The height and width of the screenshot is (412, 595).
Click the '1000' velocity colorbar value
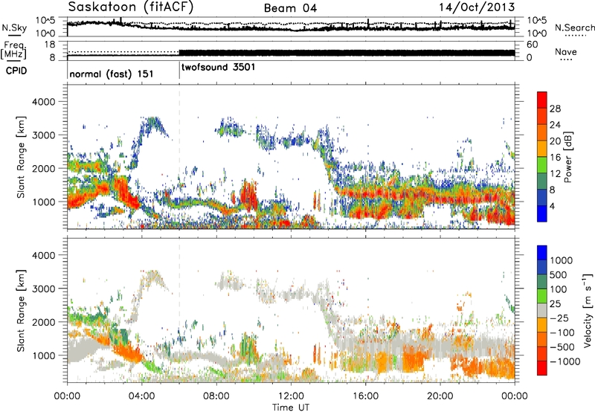click(x=562, y=260)
